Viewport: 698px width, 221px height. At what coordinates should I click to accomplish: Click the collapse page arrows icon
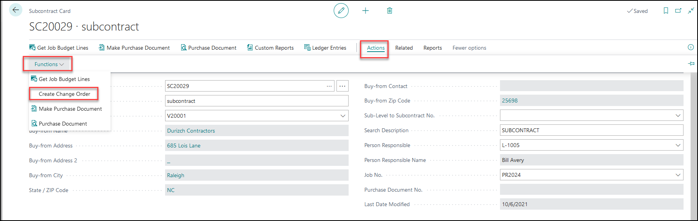point(691,11)
